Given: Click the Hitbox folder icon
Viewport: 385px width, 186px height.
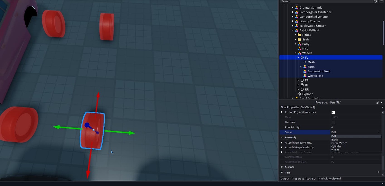Looking at the screenshot, I should point(299,35).
